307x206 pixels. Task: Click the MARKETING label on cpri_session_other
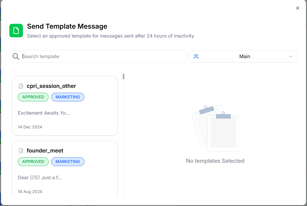(x=68, y=97)
